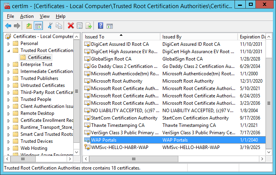Click the Forward arrow toolbar icon

[x=17, y=26]
